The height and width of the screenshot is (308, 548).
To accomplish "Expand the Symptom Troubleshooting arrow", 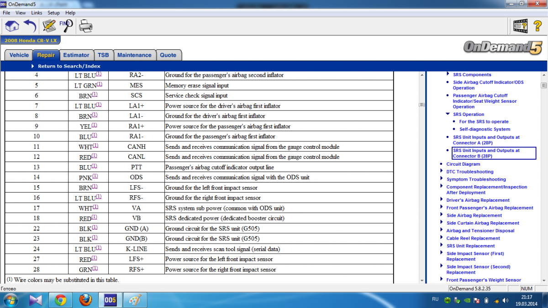I will click(x=442, y=179).
